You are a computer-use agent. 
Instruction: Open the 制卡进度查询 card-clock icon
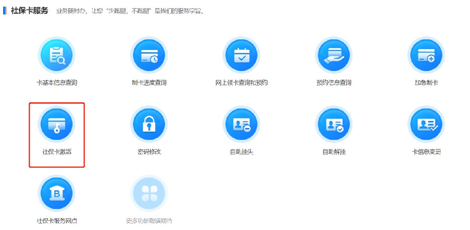149,55
